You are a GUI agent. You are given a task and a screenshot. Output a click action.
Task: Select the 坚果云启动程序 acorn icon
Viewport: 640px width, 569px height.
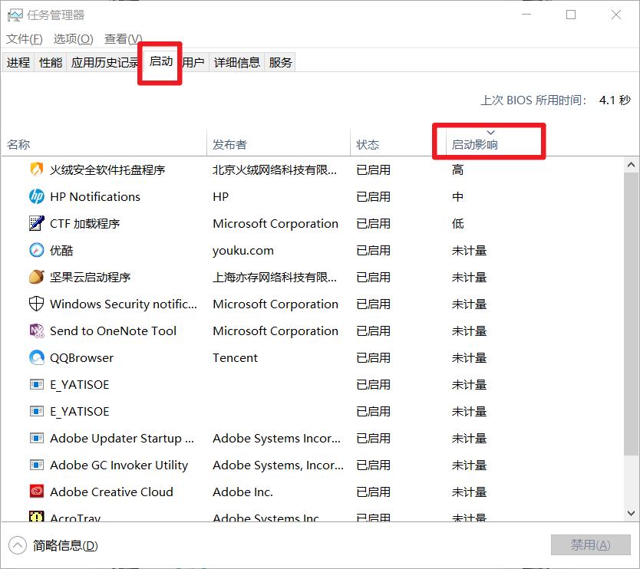point(35,277)
